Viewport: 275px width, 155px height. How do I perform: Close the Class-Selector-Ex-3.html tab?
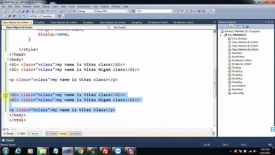(x=31, y=22)
